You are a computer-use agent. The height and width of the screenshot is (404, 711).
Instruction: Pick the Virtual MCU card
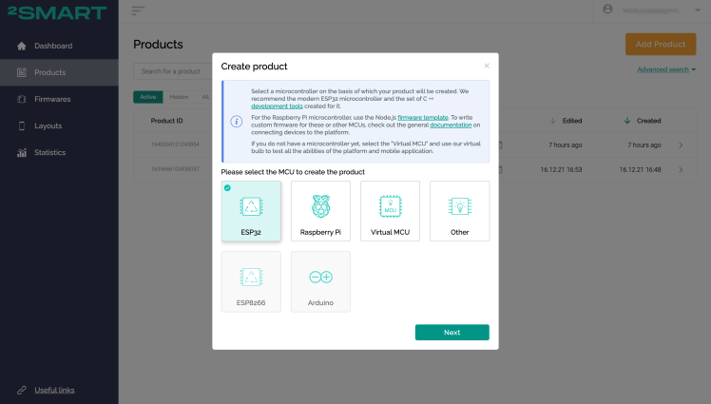(390, 211)
